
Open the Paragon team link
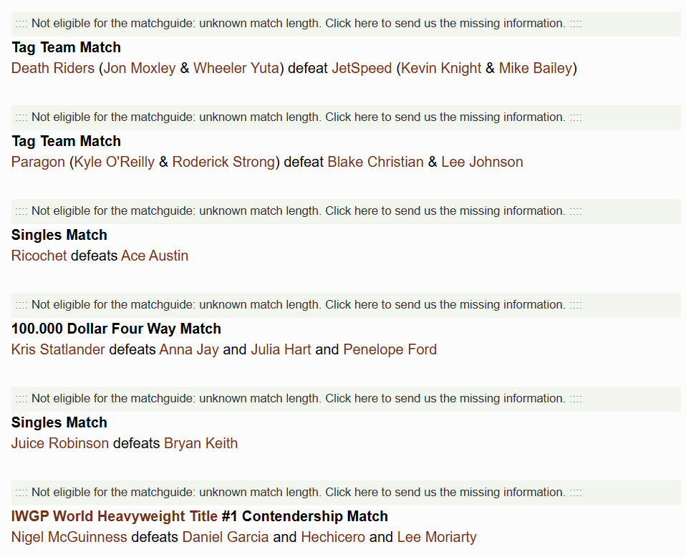pyautogui.click(x=38, y=162)
